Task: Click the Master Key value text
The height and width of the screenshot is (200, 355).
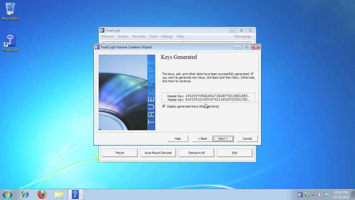Action: point(217,100)
